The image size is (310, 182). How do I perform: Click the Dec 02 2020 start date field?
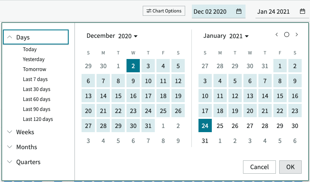218,12
